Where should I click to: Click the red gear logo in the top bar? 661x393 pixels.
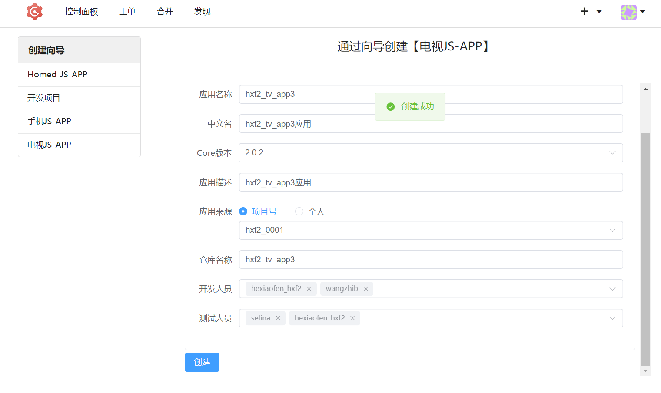coord(34,11)
